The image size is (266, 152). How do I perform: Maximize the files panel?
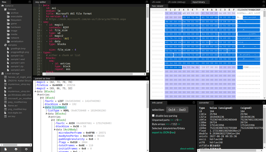[30, 2]
